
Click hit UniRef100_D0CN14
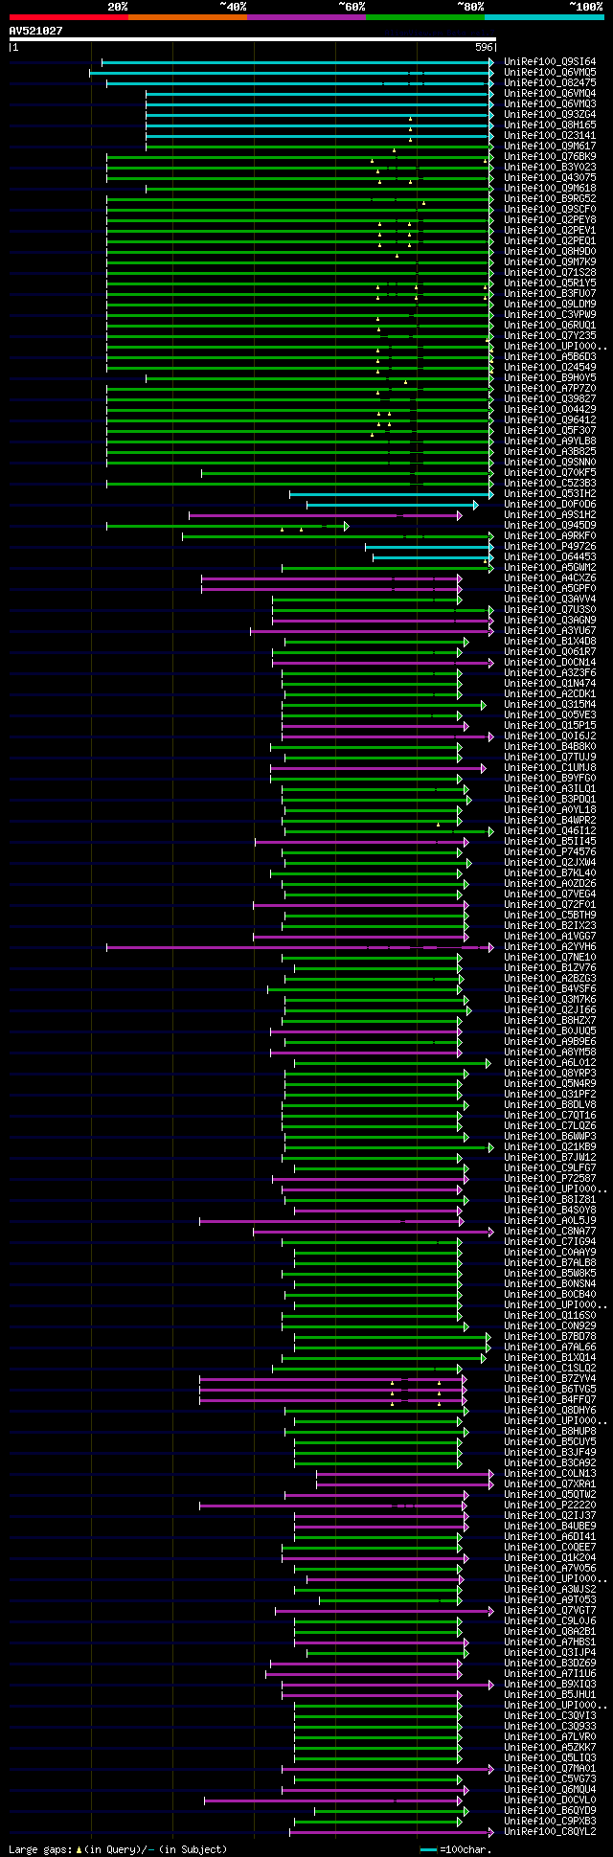[550, 663]
